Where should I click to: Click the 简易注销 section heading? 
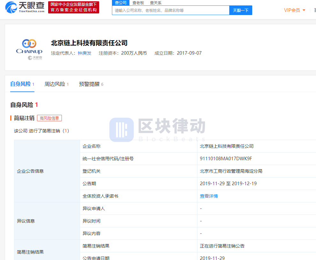coord(24,118)
